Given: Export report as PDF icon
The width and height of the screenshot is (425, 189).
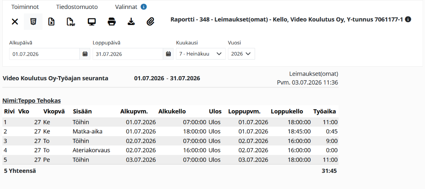Looking at the screenshot, I should [x=71, y=21].
